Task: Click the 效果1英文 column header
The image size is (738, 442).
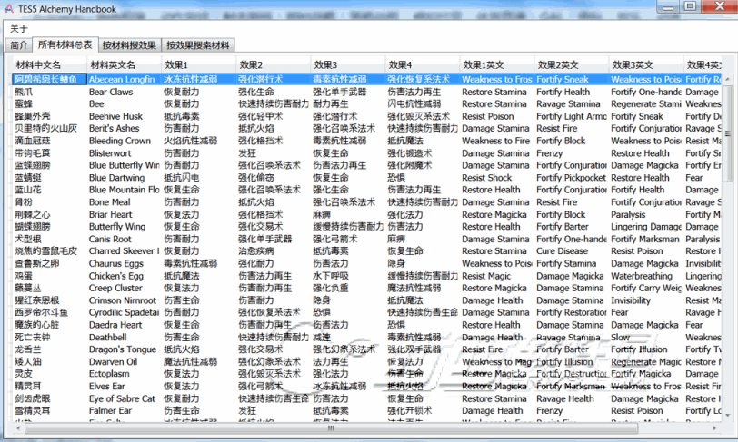Action: (x=483, y=65)
